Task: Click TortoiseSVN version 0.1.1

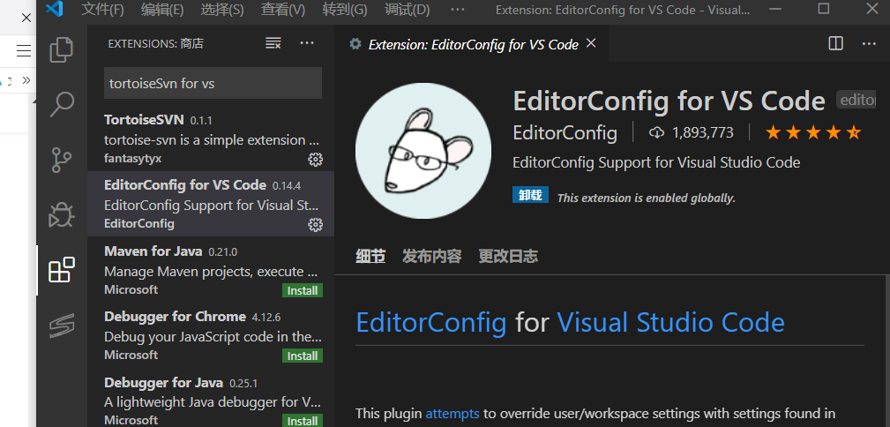Action: [201, 120]
